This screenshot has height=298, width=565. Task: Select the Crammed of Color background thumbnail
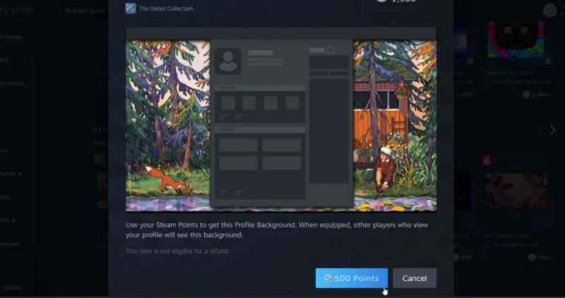pos(516,40)
